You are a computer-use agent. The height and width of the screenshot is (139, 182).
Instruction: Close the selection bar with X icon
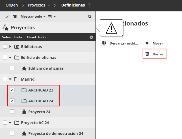[x=91, y=37]
